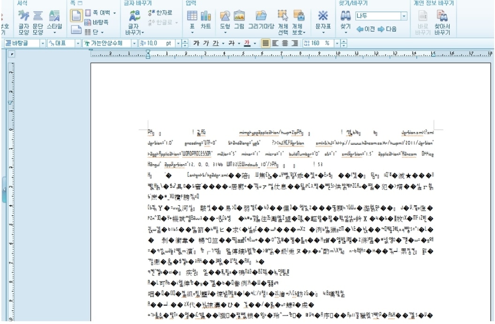The image size is (495, 324).
Task: Activate 개체 선택 object select tool
Action: (283, 23)
